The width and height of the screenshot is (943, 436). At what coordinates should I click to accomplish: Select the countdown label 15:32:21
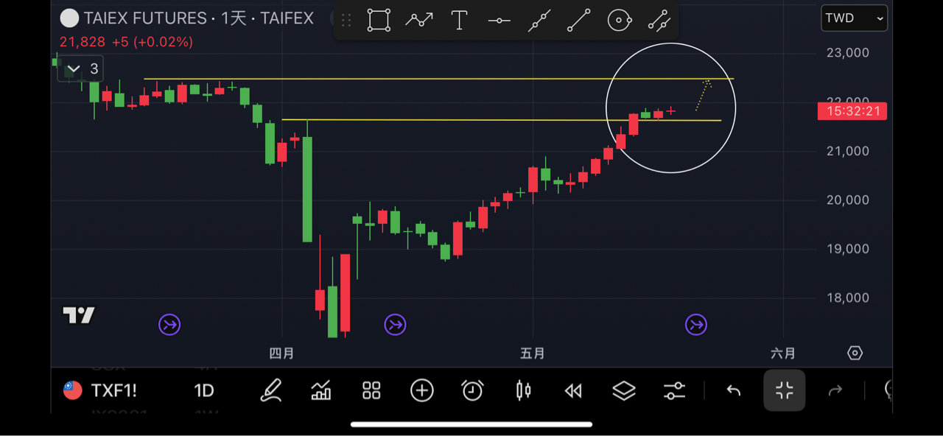[x=852, y=111]
